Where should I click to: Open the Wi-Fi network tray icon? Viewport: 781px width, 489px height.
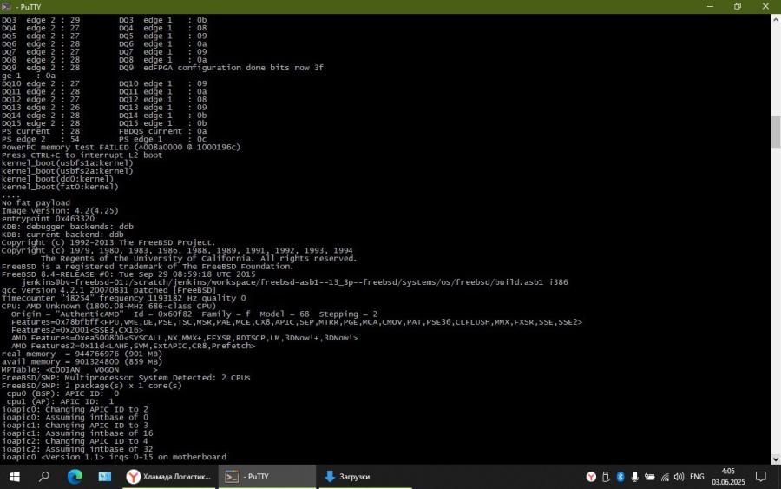(665, 476)
